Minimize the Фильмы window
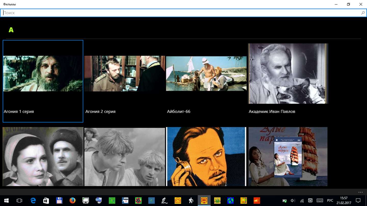Image resolution: width=367 pixels, height=206 pixels. point(336,4)
